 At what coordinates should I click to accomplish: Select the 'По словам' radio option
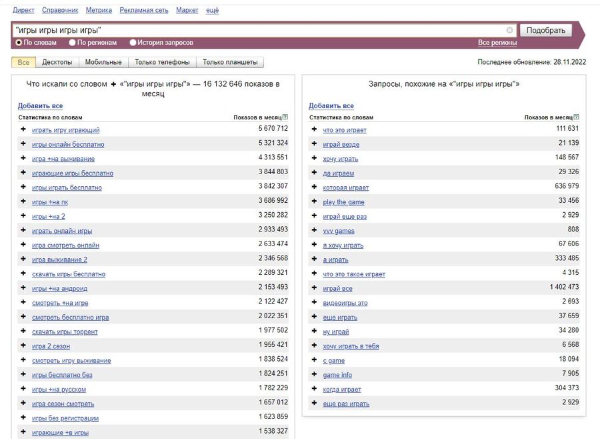tap(19, 43)
